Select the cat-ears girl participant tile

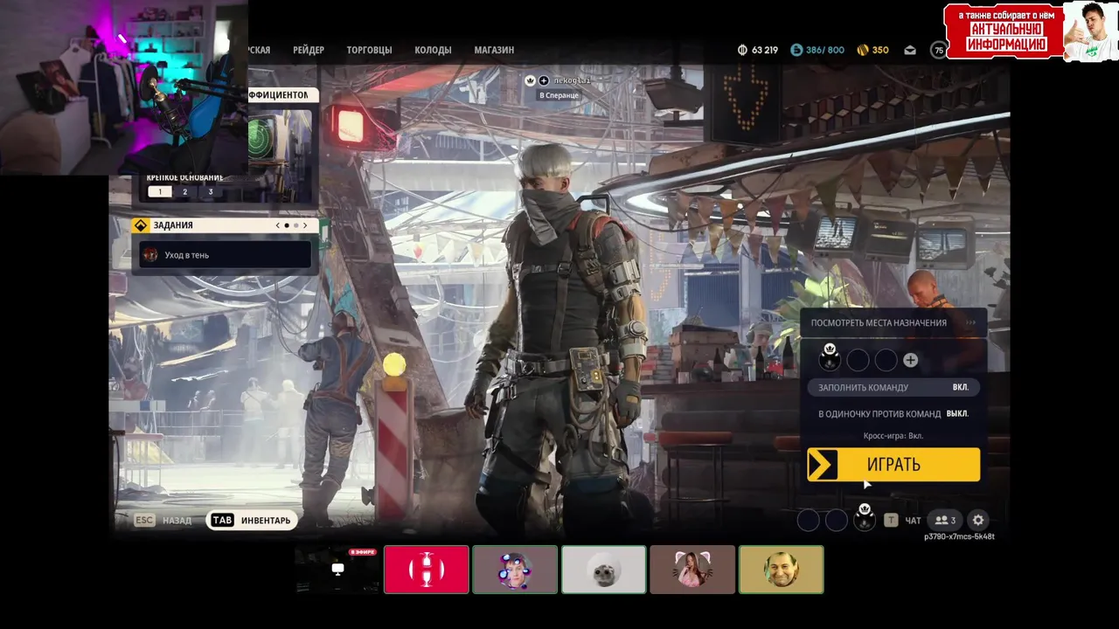pyautogui.click(x=692, y=570)
